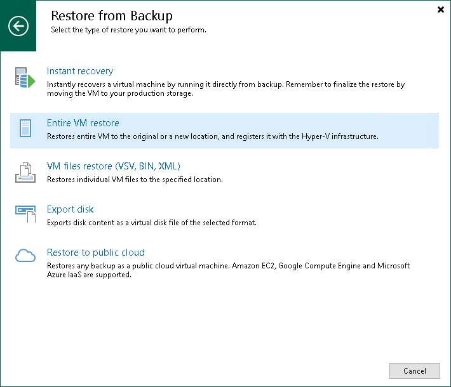Click the Export disk drive icon
Image resolution: width=451 pixels, height=387 pixels.
pos(25,216)
